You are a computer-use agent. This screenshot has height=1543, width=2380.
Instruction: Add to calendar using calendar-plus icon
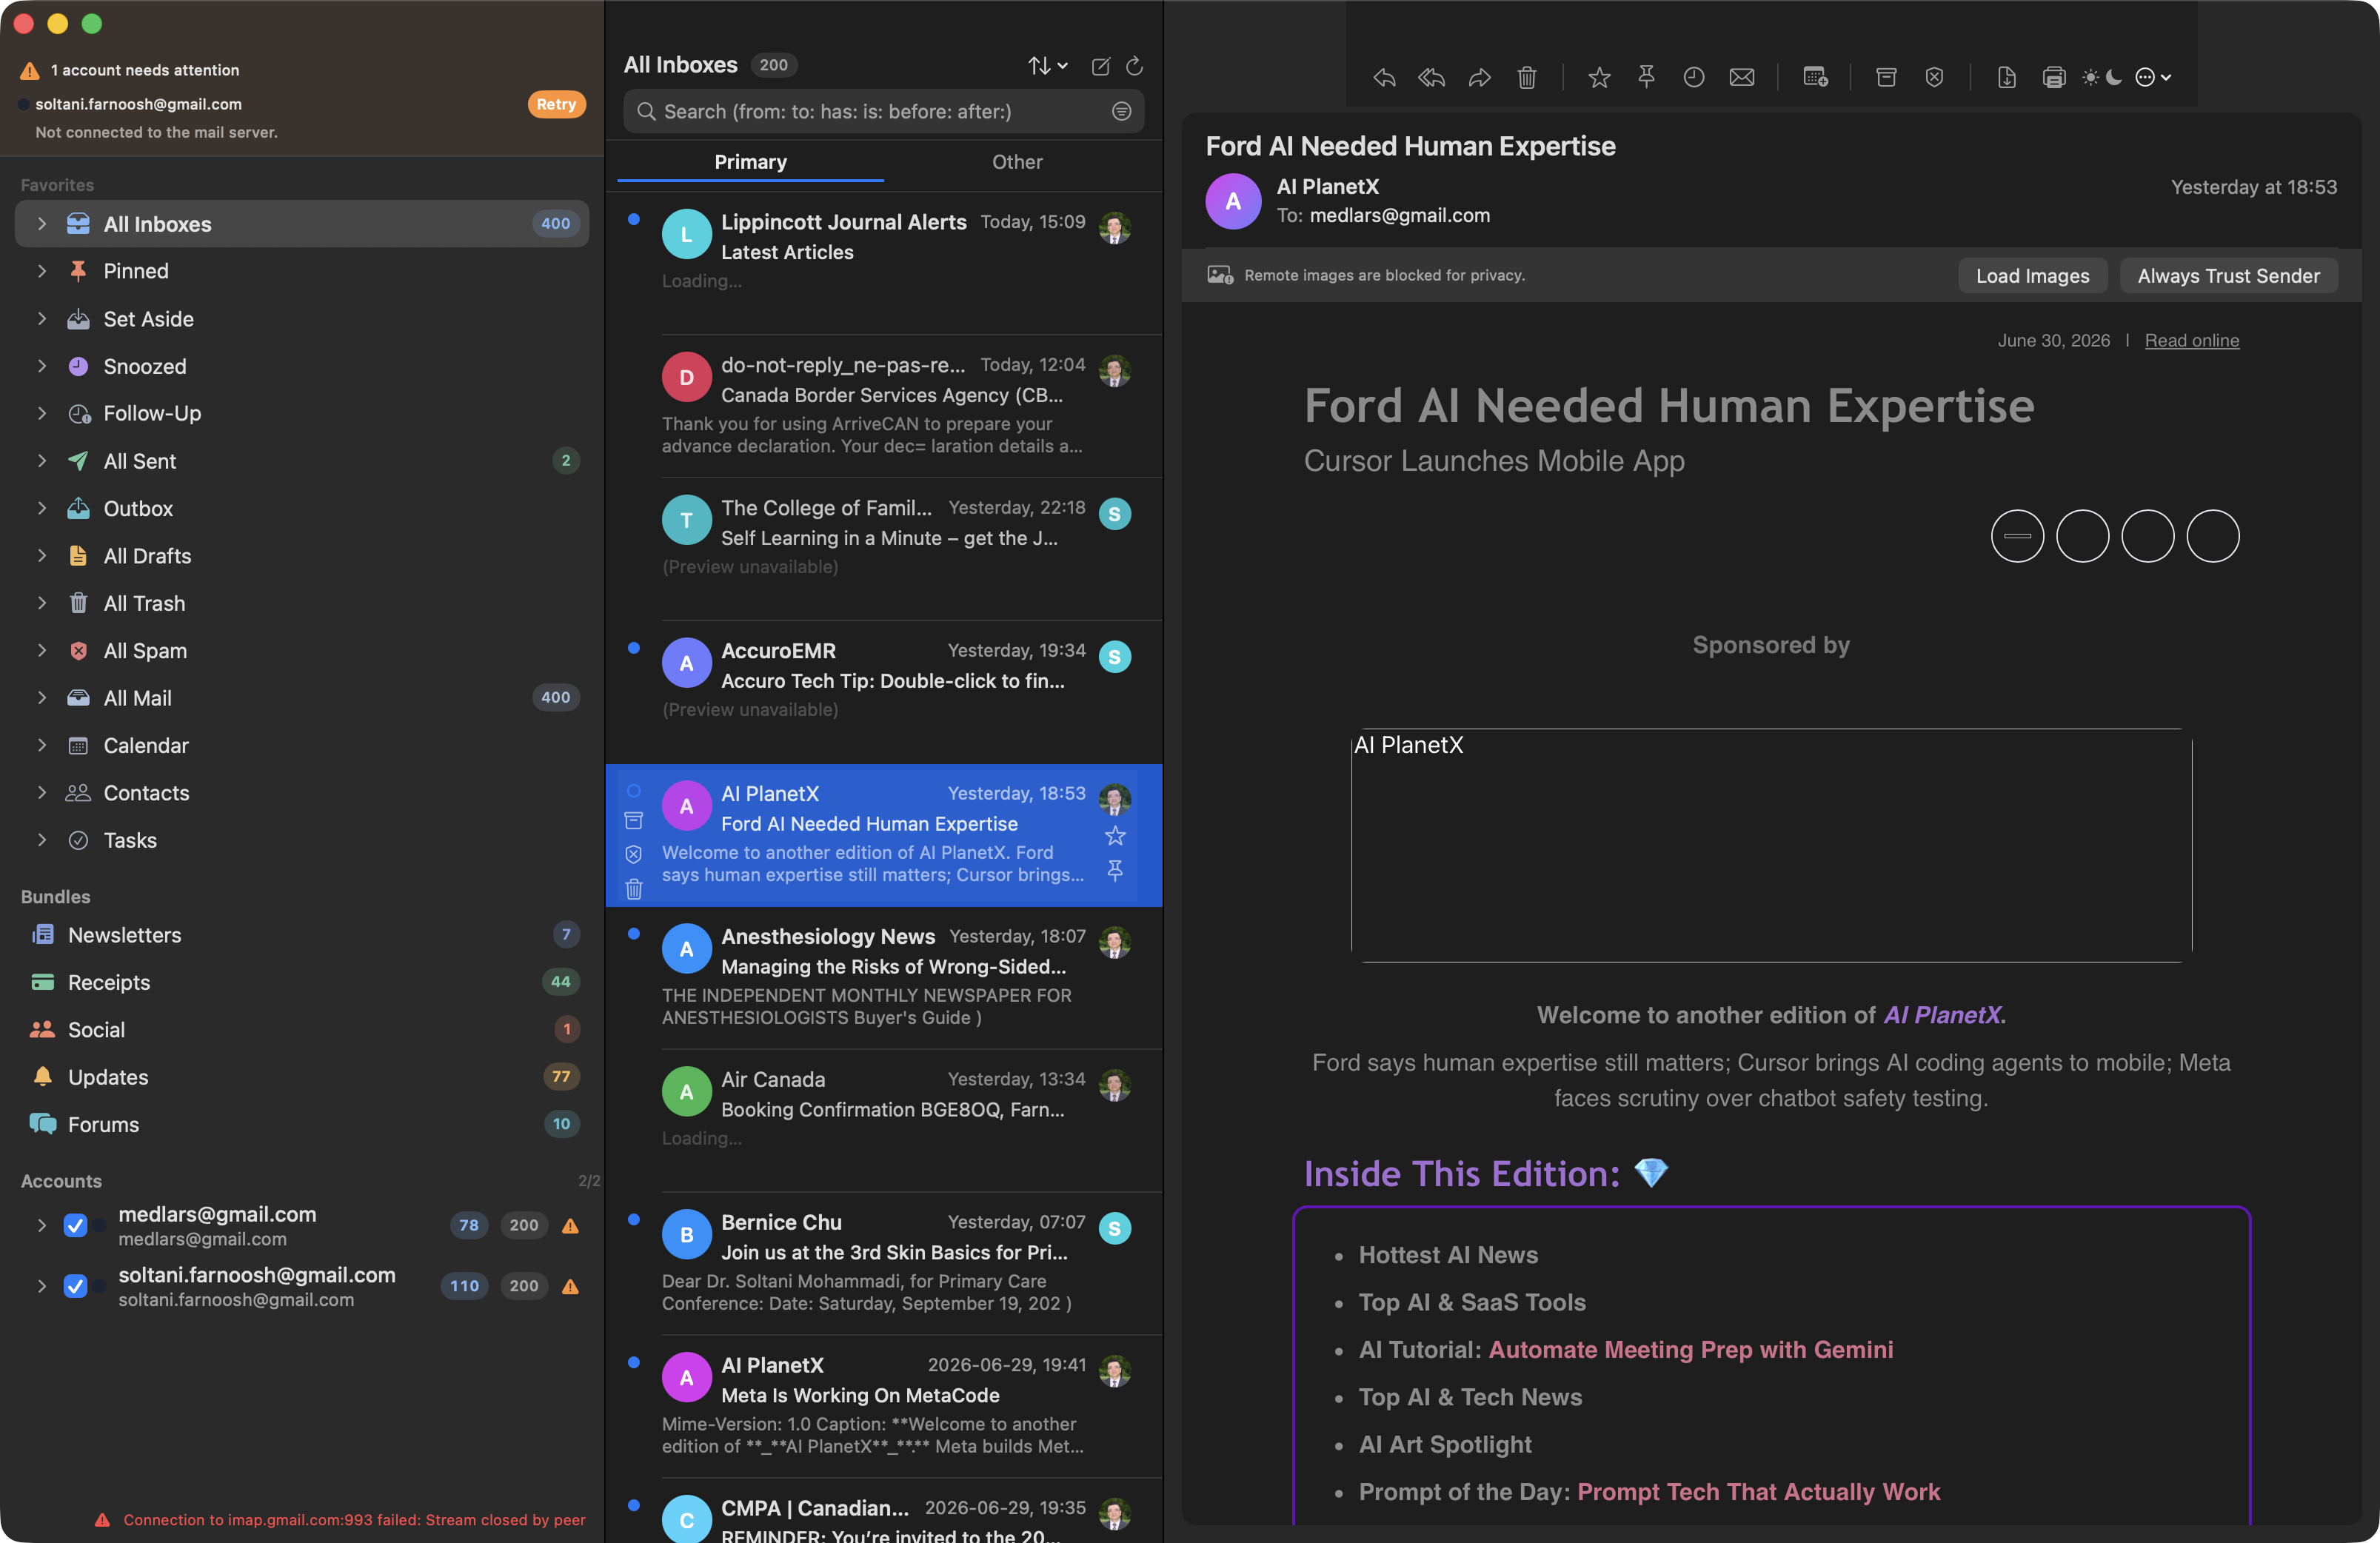pos(1815,77)
